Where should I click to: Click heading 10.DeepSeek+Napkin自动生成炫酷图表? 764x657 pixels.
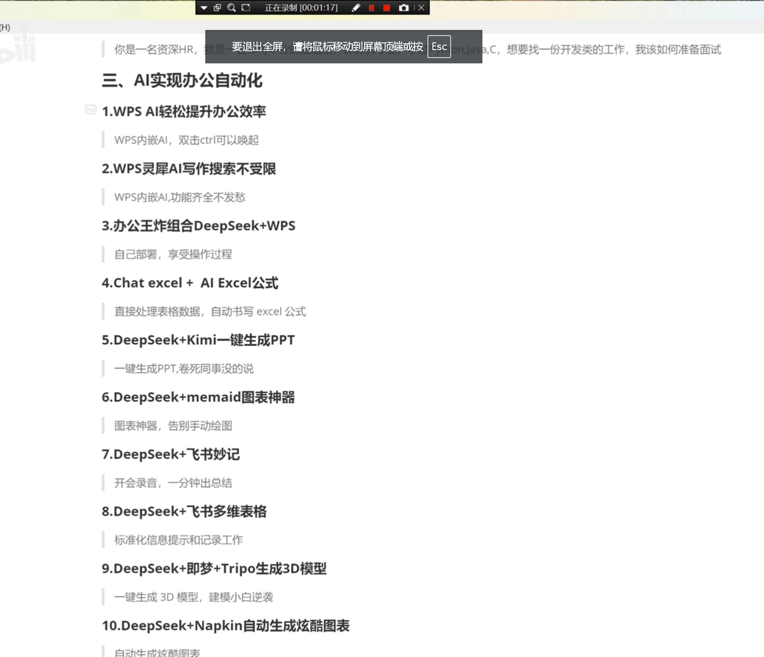226,626
